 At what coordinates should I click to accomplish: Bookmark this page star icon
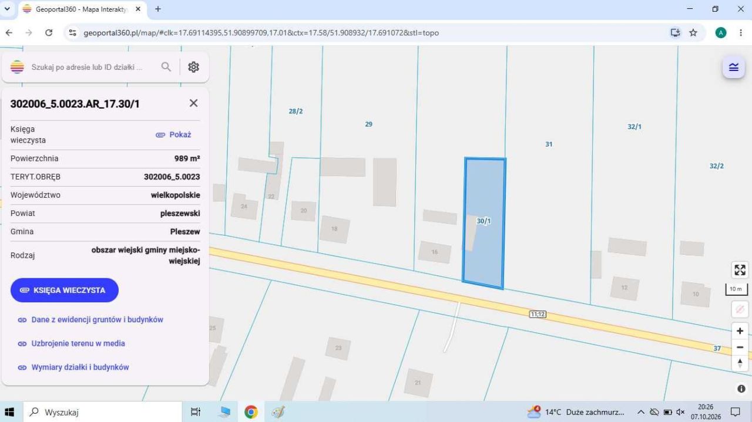tap(693, 33)
